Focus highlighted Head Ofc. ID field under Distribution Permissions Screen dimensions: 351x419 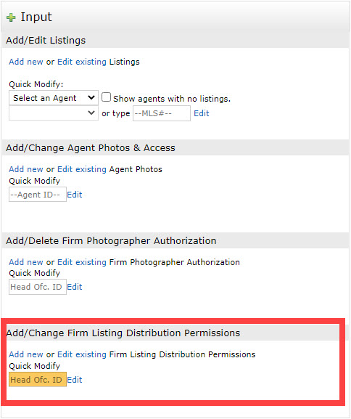pyautogui.click(x=38, y=380)
